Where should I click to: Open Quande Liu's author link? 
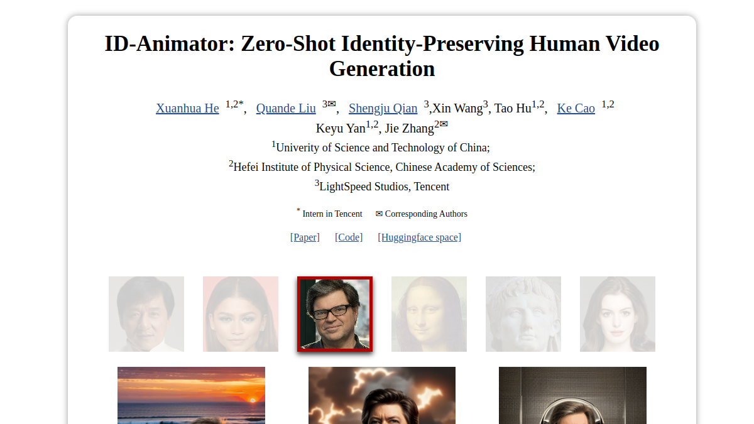(x=286, y=108)
